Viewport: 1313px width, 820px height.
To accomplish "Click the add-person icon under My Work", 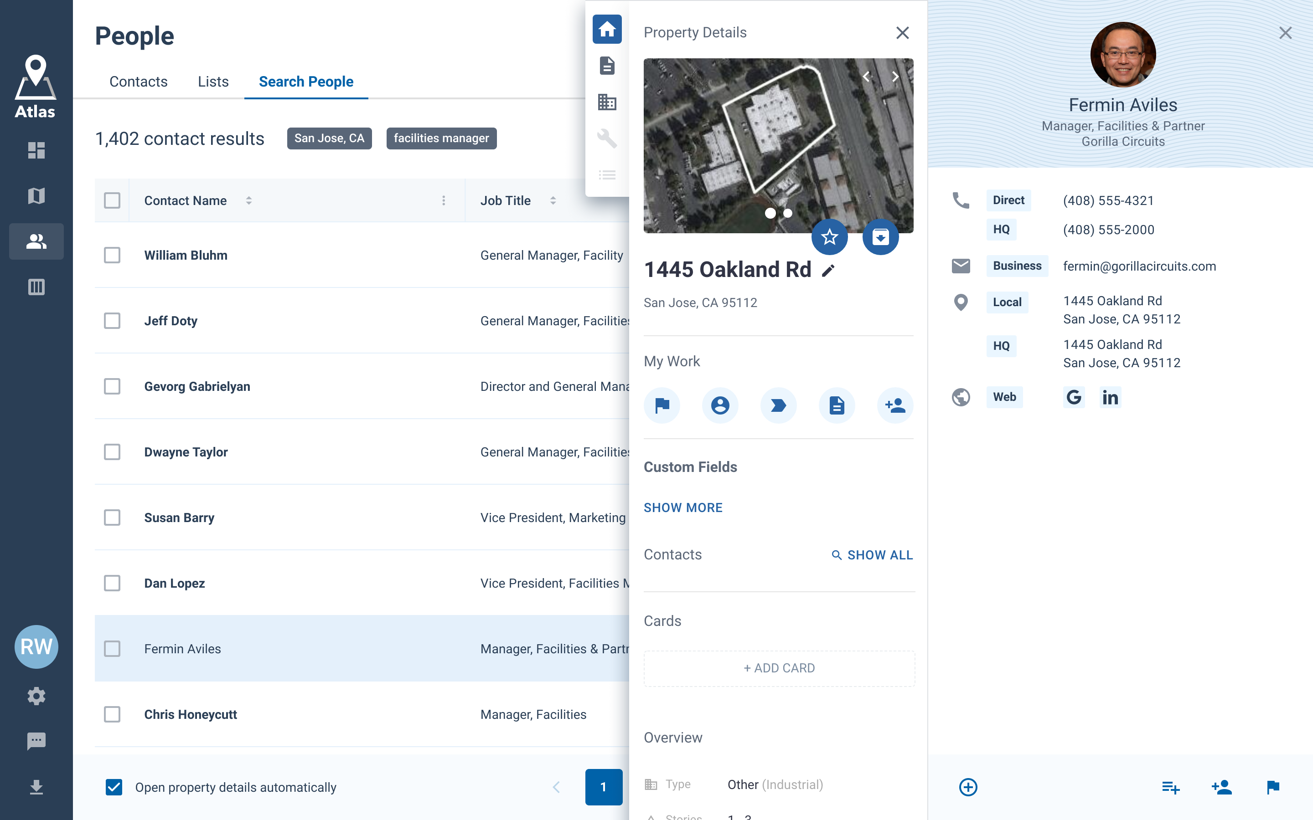I will pos(894,405).
